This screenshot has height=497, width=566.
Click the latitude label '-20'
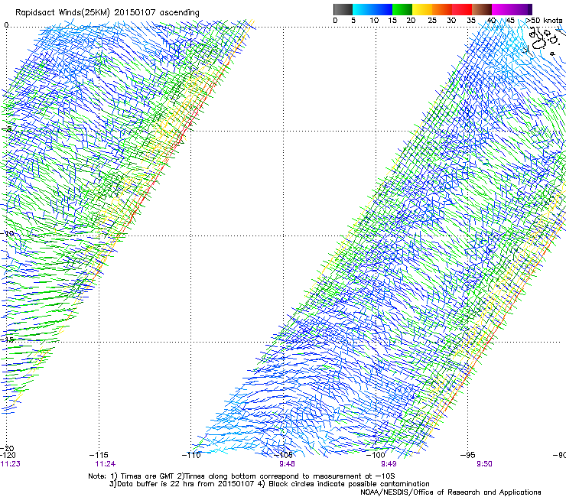7,449
